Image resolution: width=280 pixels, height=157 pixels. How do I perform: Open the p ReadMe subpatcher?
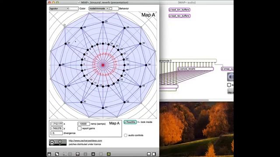(130, 122)
